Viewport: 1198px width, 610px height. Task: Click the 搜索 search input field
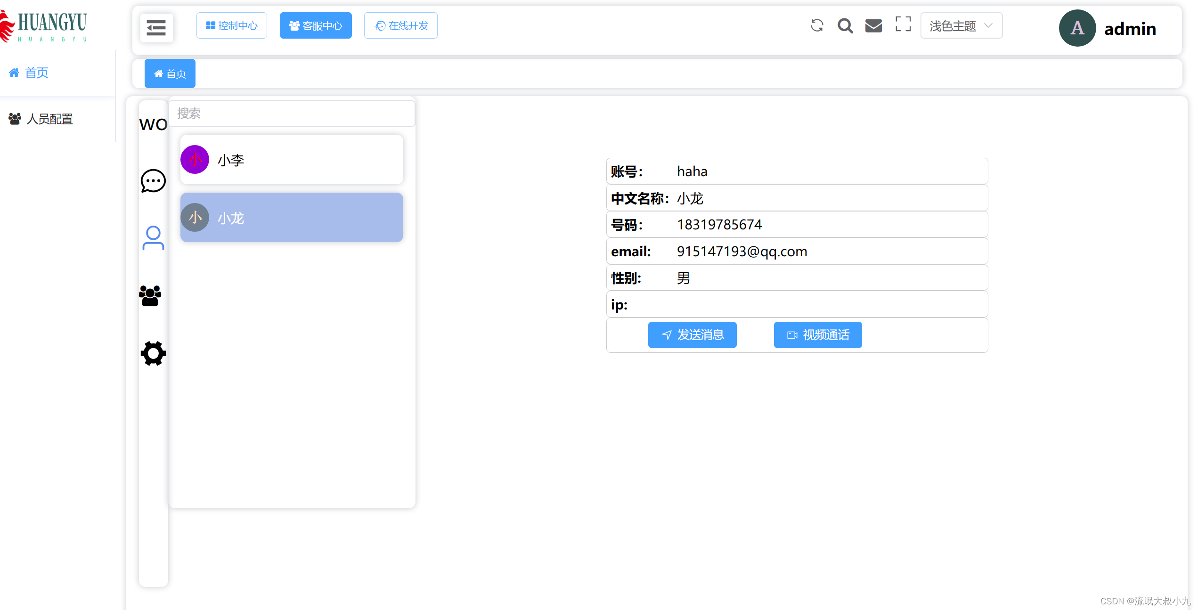point(292,113)
